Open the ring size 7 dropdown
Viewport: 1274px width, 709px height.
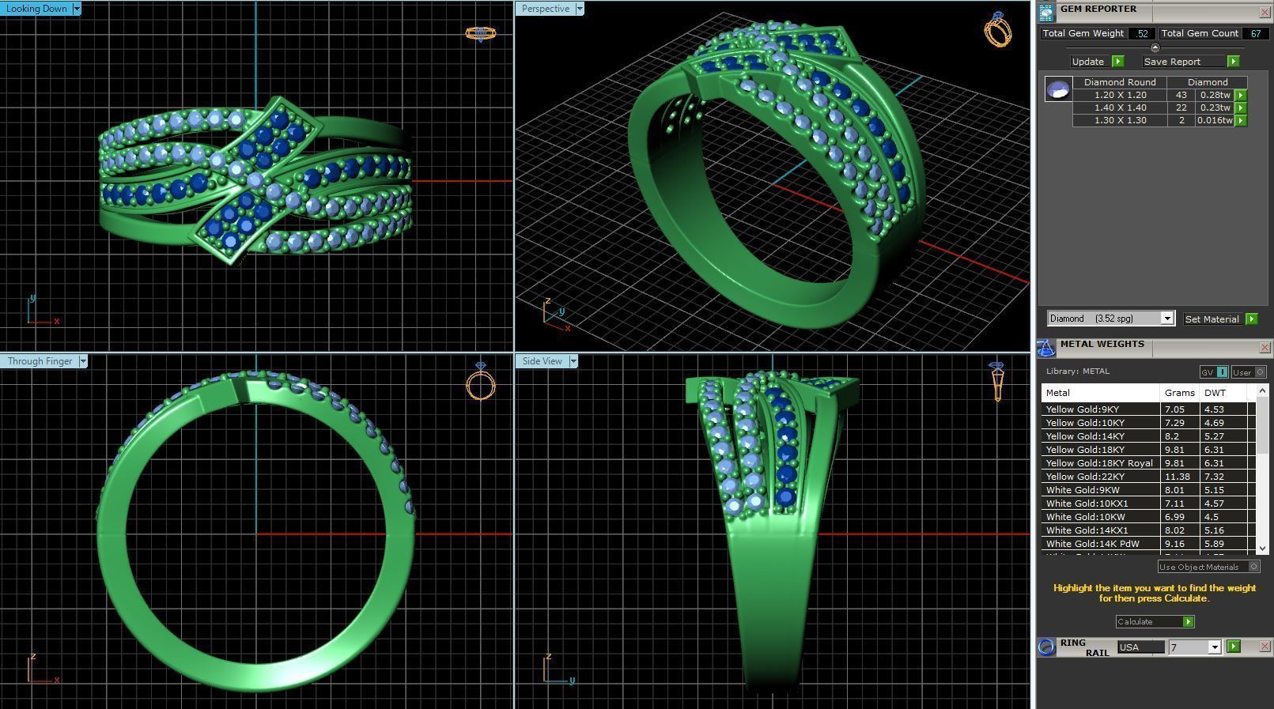coord(1215,647)
